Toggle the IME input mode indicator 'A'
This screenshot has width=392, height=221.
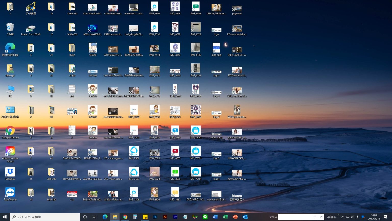(x=357, y=217)
